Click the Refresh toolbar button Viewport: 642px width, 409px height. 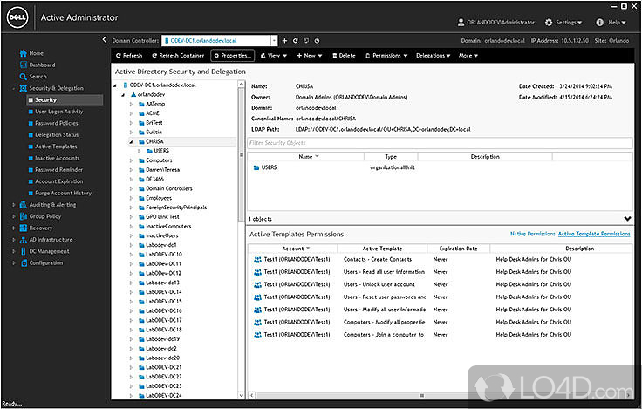[127, 55]
